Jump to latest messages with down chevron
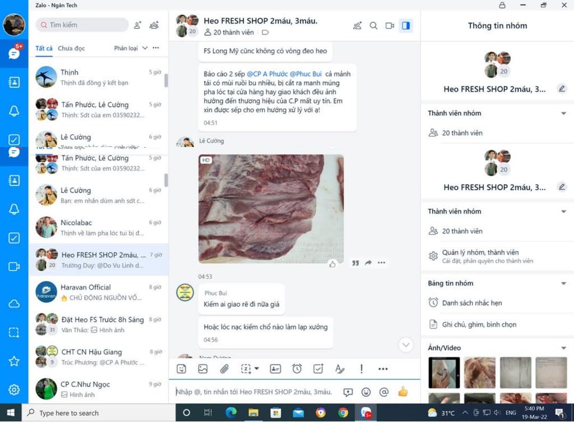This screenshot has height=422, width=574. point(406,345)
